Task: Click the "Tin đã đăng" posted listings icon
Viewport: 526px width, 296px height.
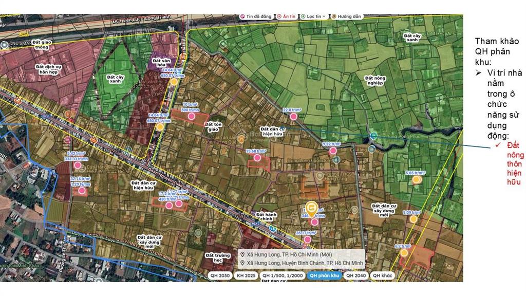Action: 242,16
